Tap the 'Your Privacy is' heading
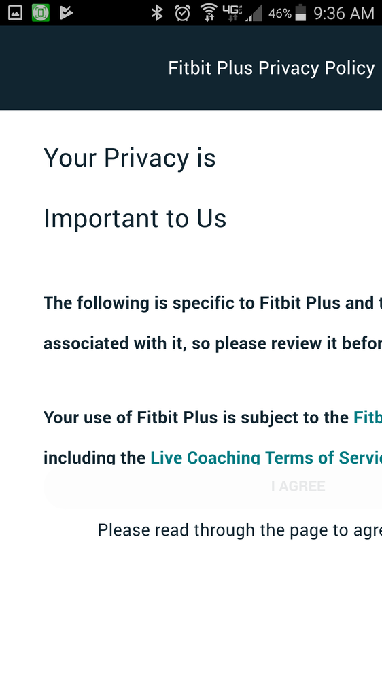 130,158
